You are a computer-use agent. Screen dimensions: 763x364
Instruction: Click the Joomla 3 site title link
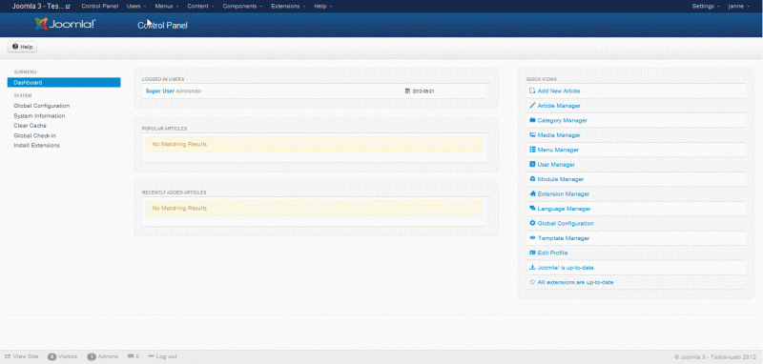pos(41,7)
